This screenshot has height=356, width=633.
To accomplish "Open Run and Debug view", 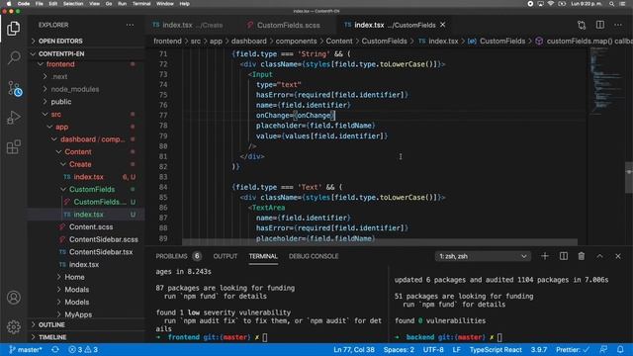I will coord(13,118).
